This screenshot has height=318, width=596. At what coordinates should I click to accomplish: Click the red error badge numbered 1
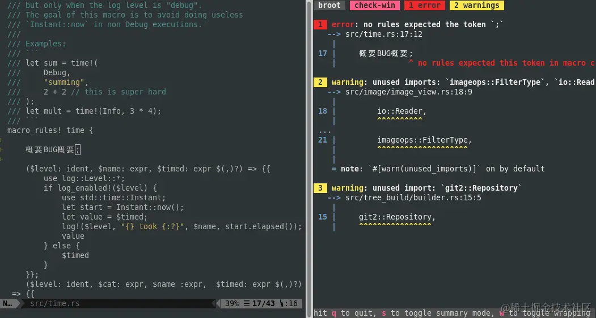pos(320,25)
